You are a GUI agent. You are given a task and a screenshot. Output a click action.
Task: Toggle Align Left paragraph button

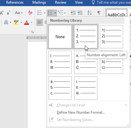pos(40,22)
